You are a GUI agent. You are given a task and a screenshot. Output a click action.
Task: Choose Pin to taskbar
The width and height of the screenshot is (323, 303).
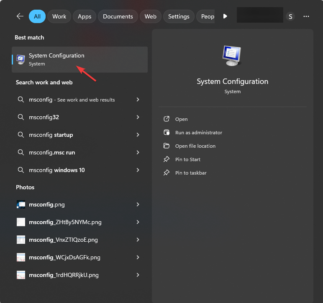click(191, 173)
